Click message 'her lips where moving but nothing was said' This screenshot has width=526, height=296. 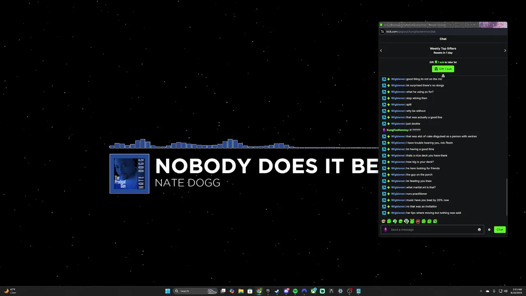[x=434, y=213]
